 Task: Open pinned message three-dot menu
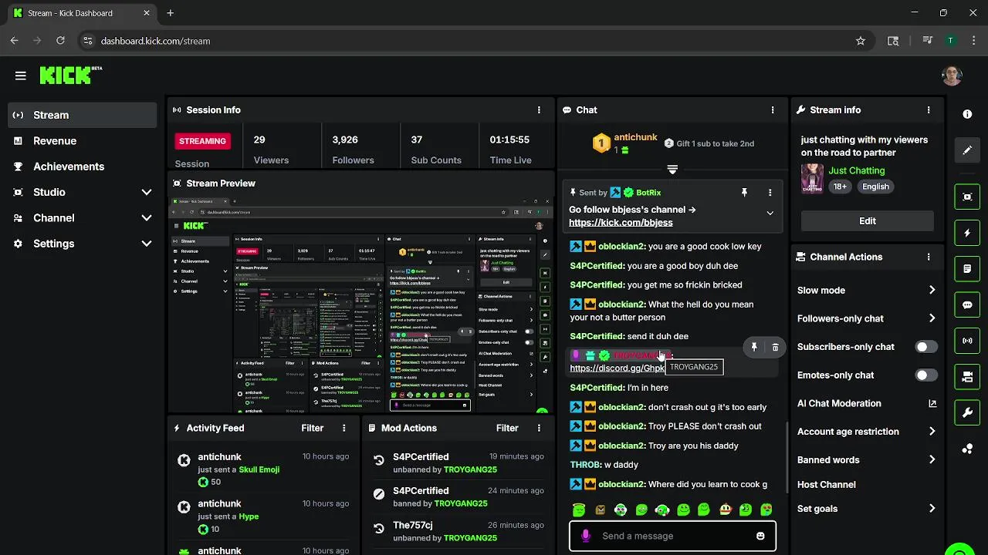pyautogui.click(x=770, y=193)
